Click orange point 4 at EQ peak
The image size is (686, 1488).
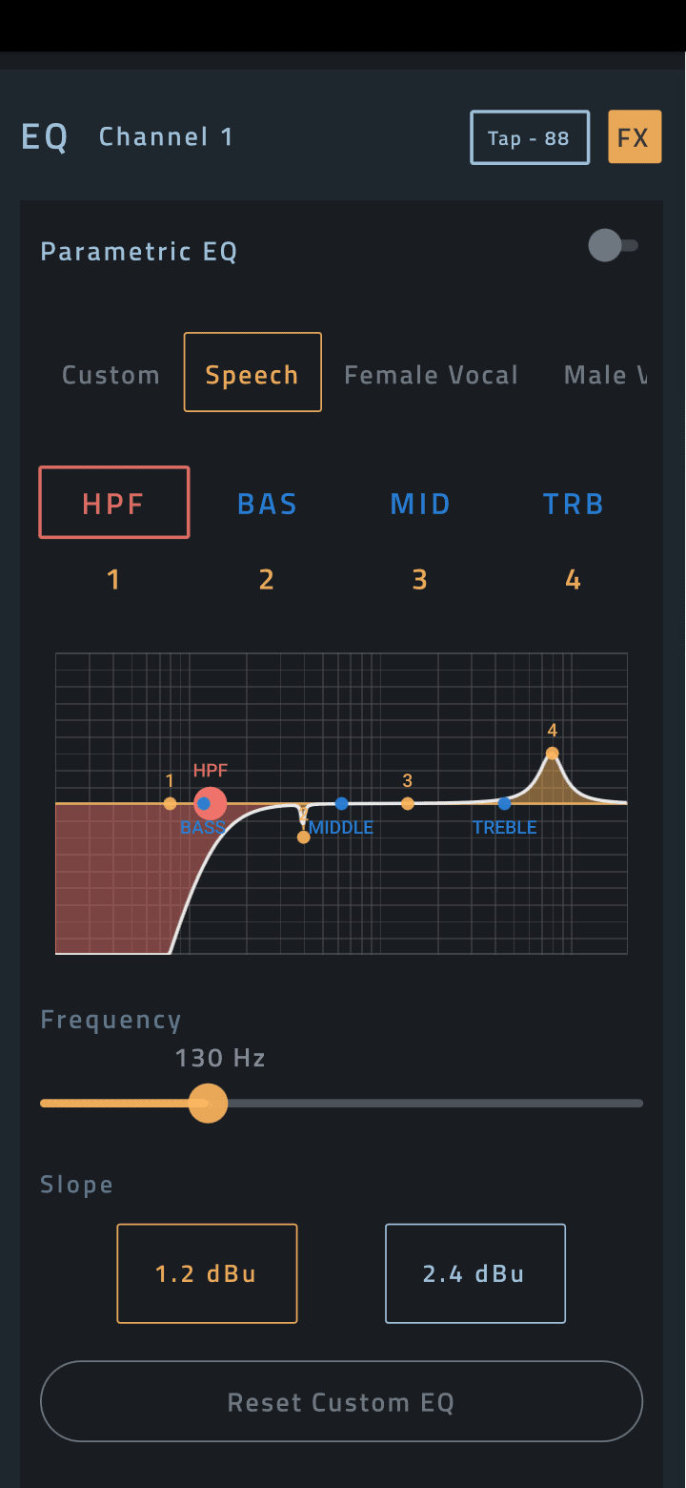click(552, 754)
